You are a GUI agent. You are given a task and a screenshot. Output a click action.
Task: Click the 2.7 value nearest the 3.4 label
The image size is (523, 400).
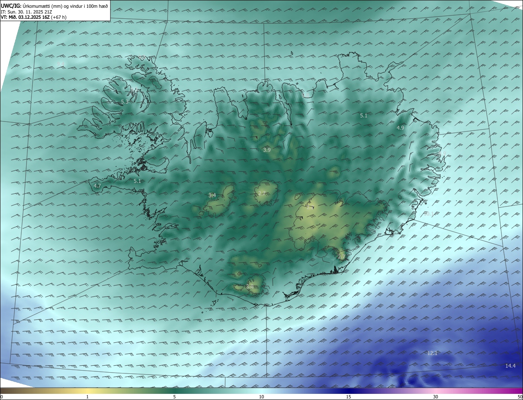tap(262, 193)
